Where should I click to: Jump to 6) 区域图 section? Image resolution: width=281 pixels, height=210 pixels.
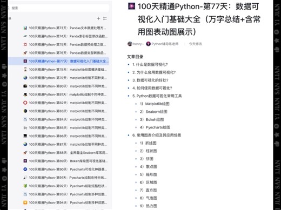coord(148,182)
